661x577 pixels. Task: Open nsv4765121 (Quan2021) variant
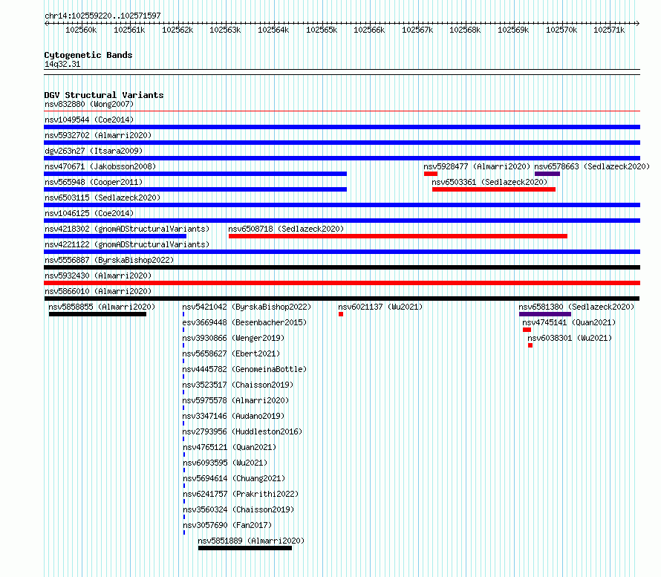pyautogui.click(x=229, y=447)
